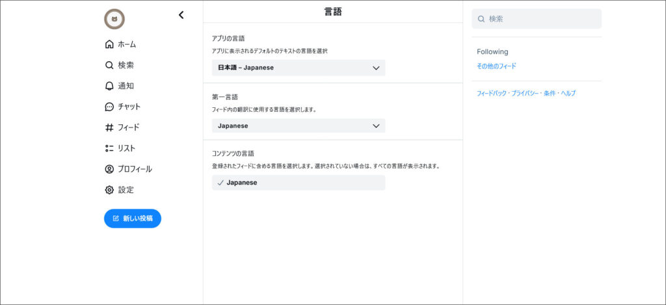The width and height of the screenshot is (666, 305).
Task: Open the 第一言語 Japanese dropdown
Action: [x=299, y=126]
